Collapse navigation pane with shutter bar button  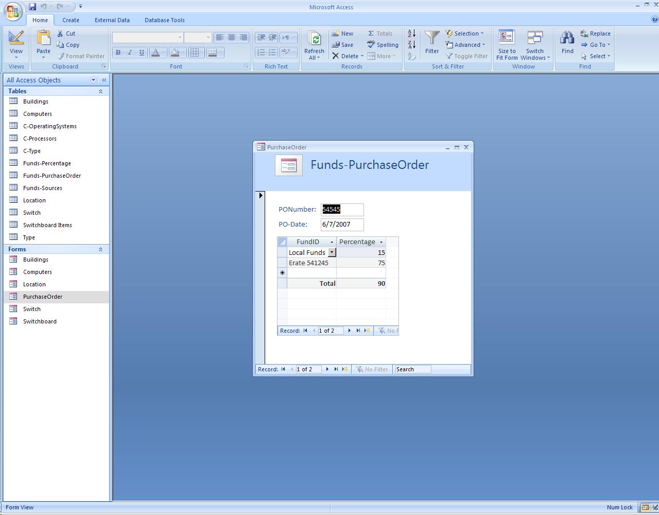104,80
